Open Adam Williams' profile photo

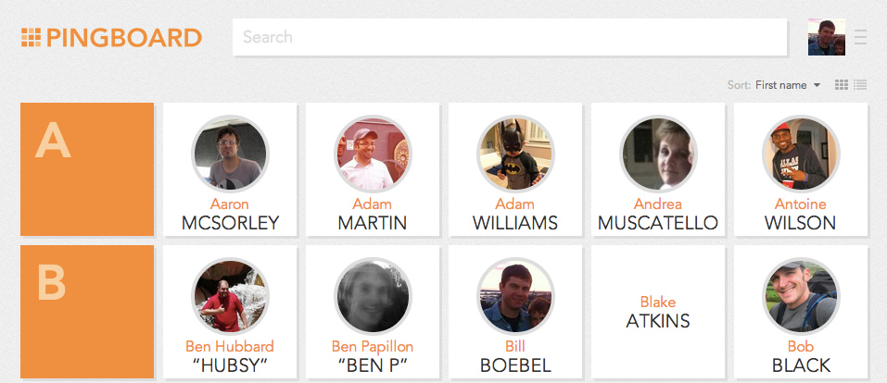[x=515, y=154]
